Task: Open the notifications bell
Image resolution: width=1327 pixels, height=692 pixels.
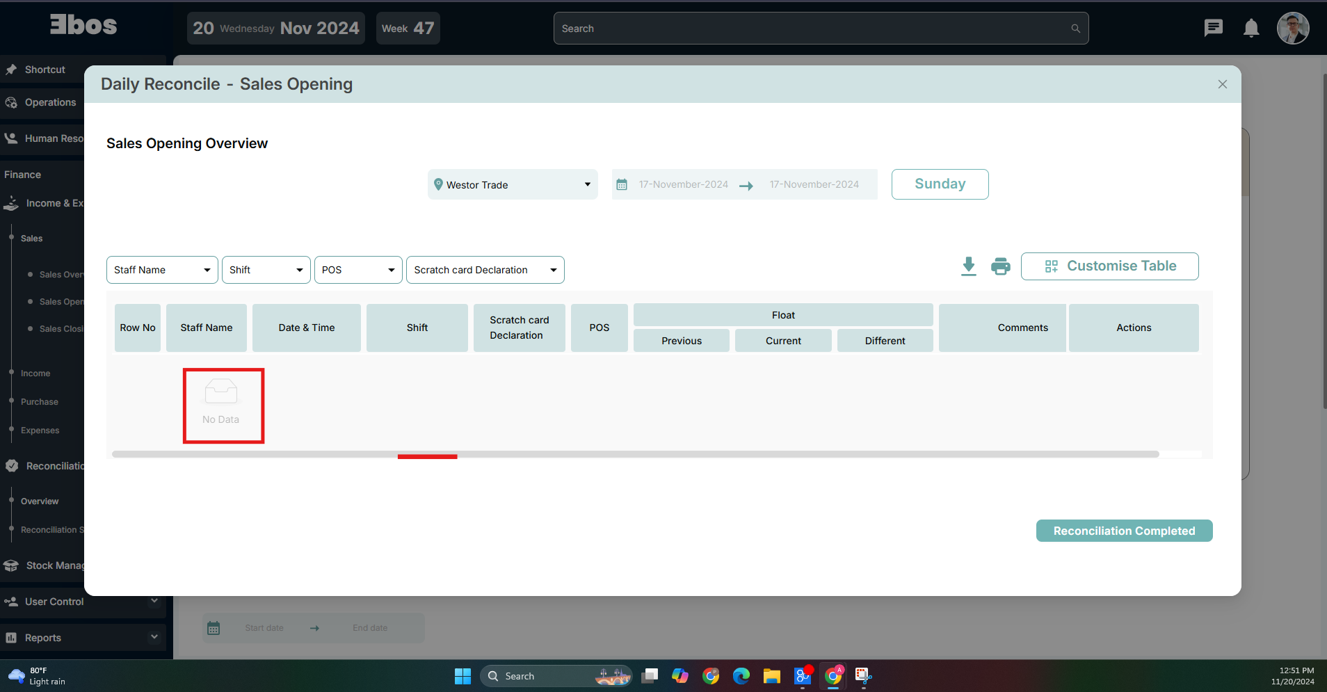Action: [1251, 28]
